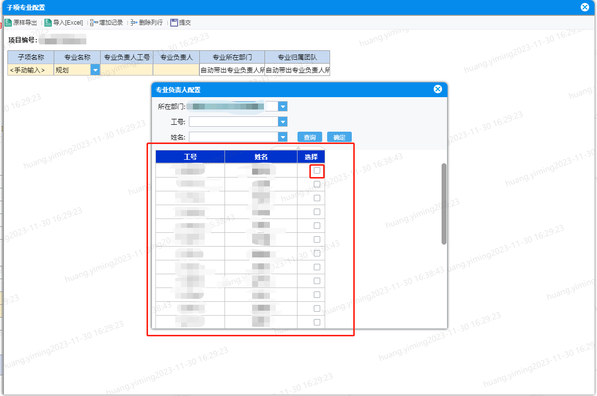Click the 删除列行 delete row icon
597x396 pixels.
(134, 23)
